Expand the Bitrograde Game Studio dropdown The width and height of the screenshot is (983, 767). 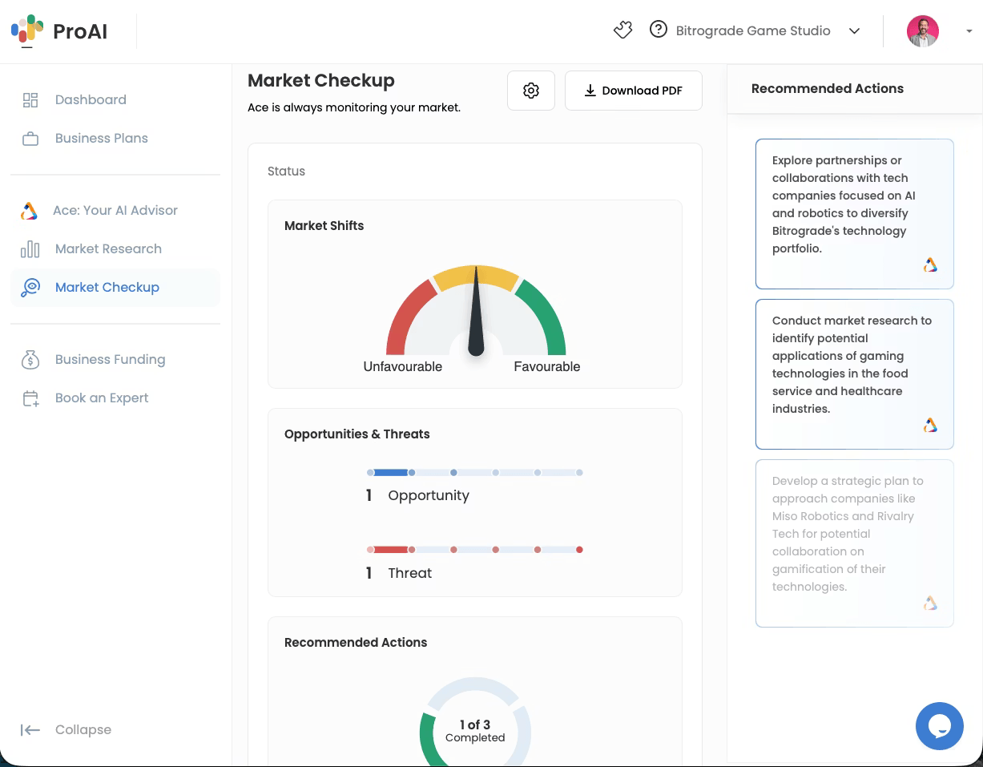tap(854, 31)
